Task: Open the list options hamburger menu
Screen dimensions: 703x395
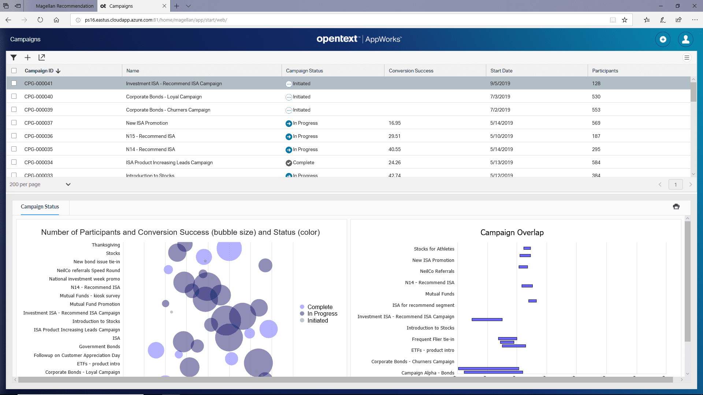Action: pyautogui.click(x=687, y=58)
